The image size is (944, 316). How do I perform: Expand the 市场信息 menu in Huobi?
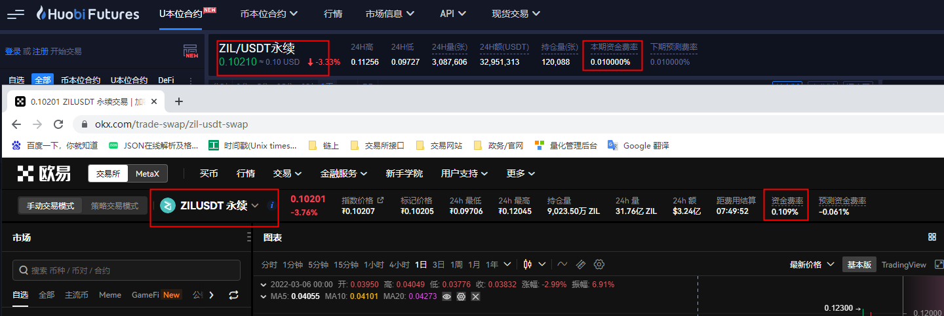pos(389,13)
